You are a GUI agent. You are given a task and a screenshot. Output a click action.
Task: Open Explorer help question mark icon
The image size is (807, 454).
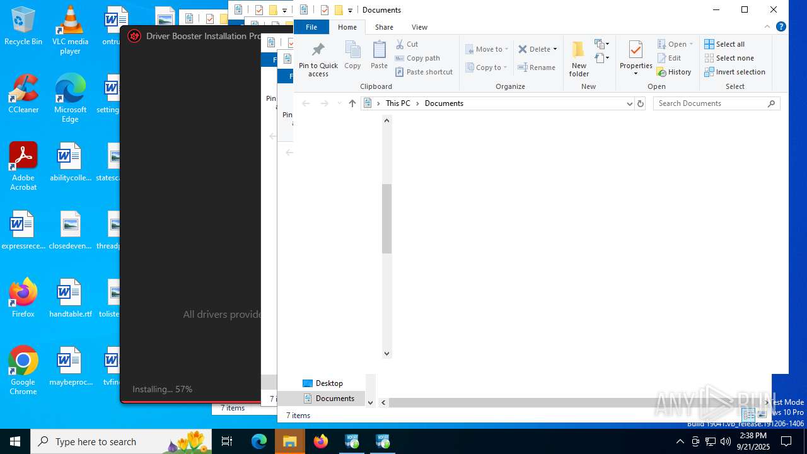pos(781,26)
